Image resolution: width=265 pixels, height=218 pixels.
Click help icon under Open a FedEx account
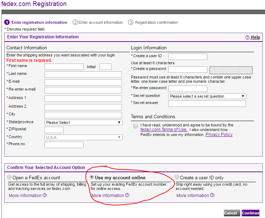[44, 195]
